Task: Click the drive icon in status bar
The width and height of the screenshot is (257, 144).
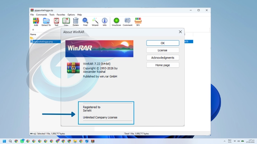Action: pos(31,133)
